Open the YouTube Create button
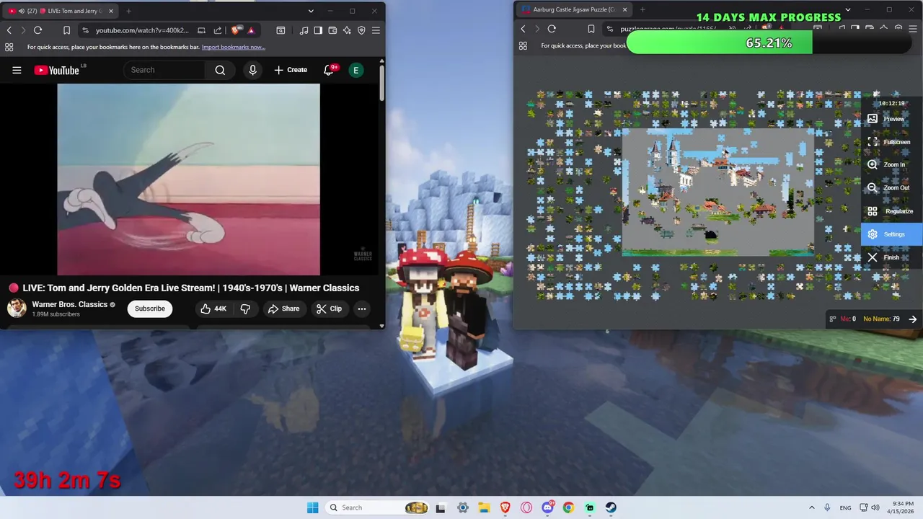This screenshot has width=923, height=519. (291, 70)
